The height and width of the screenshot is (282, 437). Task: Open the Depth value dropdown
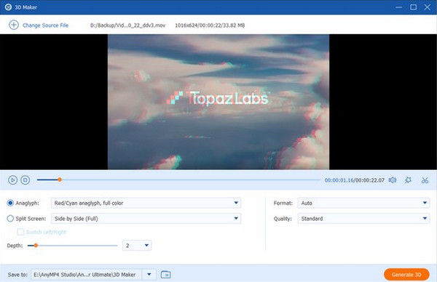137,246
